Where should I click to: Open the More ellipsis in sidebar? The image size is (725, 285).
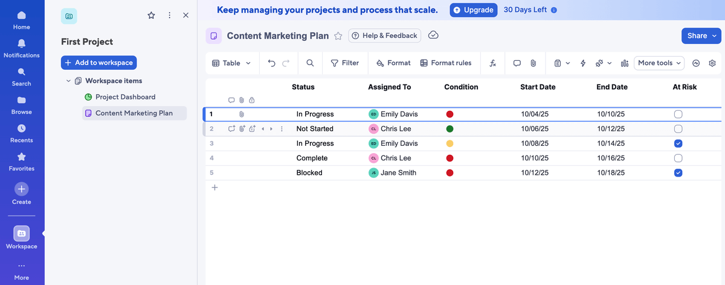point(22,271)
